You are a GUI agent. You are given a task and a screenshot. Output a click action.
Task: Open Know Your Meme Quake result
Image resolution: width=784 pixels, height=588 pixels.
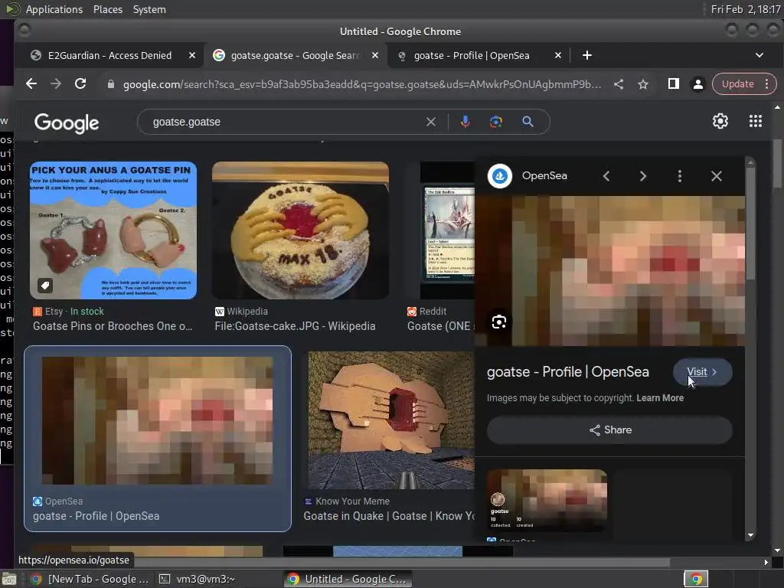pyautogui.click(x=391, y=420)
